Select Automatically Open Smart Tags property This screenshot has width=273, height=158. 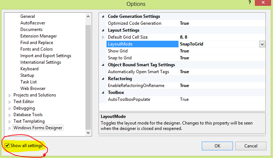[x=138, y=72]
